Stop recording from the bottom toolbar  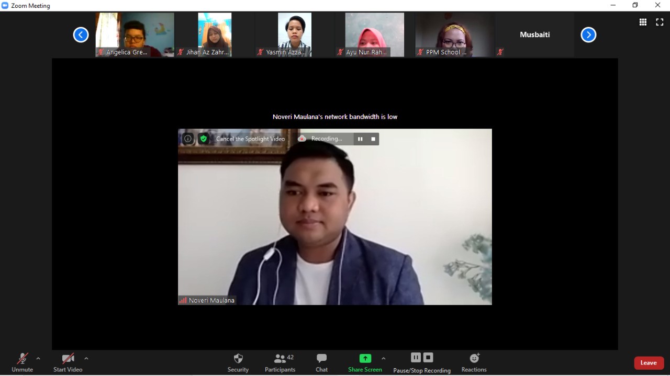428,358
